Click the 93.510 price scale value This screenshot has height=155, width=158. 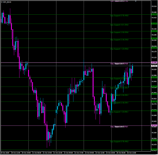click(154, 7)
